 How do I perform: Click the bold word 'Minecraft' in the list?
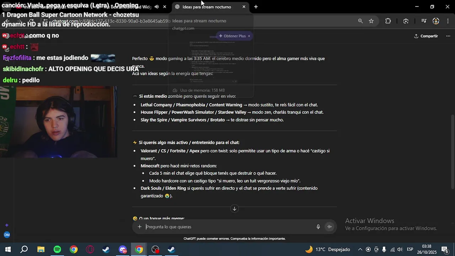150,166
